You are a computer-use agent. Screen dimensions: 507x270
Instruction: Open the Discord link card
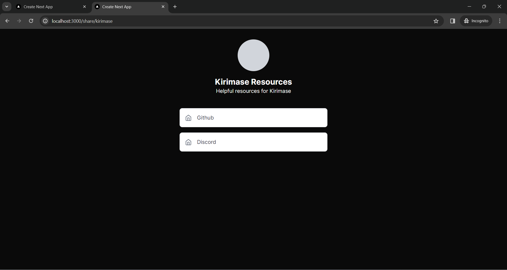(253, 142)
